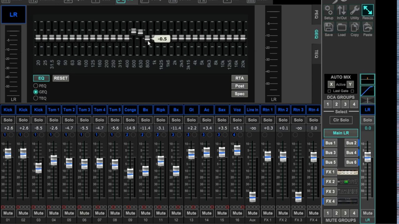Click the main LR fader knob
This screenshot has height=224, width=399.
pyautogui.click(x=368, y=157)
